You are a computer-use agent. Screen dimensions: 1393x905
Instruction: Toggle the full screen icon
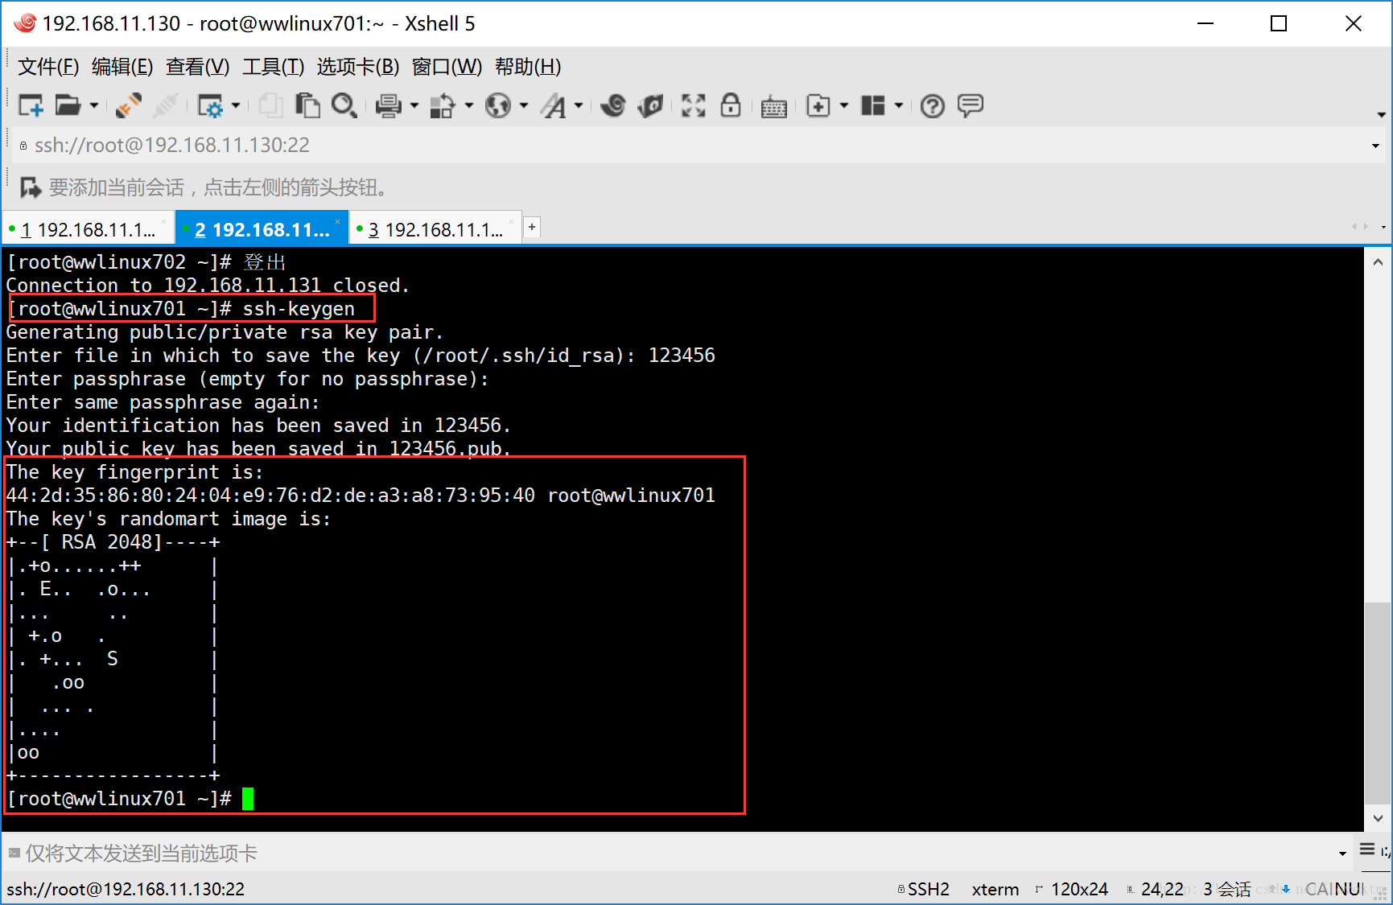693,105
